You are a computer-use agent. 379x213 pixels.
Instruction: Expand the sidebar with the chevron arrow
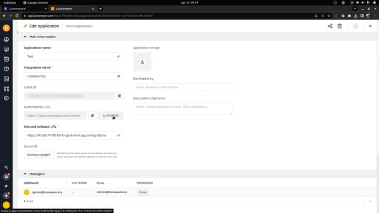point(18,32)
